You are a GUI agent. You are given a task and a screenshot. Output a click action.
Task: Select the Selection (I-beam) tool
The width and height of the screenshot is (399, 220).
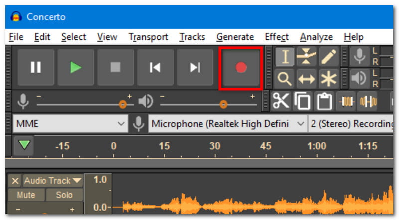tap(285, 56)
